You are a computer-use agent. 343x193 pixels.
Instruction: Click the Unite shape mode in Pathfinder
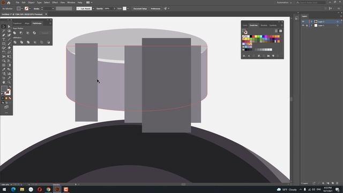14,33
